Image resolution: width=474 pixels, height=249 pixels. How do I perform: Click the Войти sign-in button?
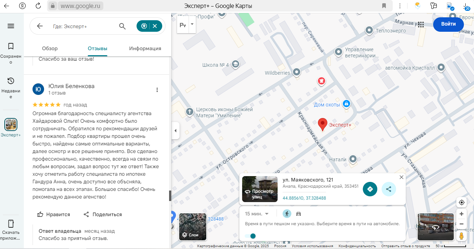pyautogui.click(x=448, y=24)
